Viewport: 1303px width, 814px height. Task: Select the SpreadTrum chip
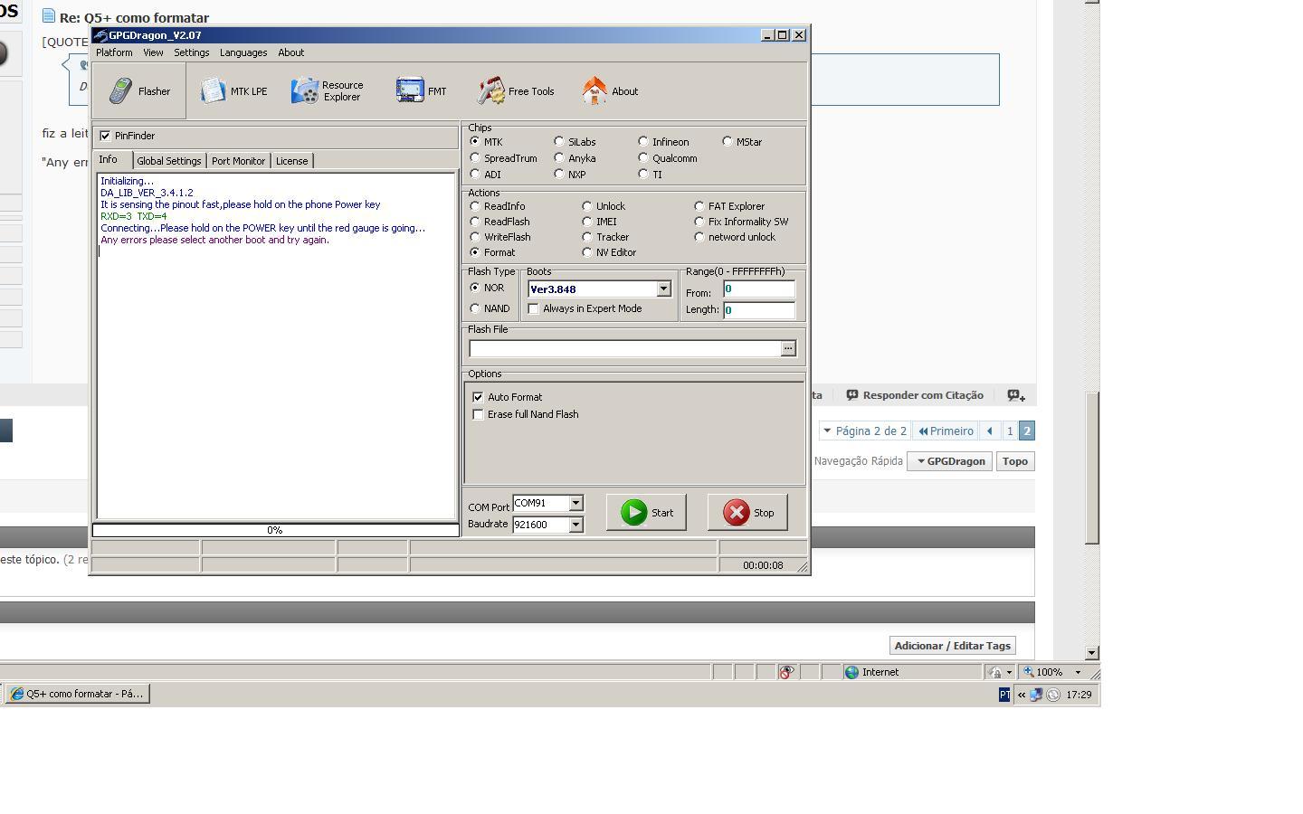475,158
